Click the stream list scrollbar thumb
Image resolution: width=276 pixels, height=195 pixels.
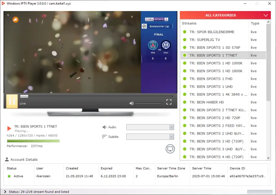pos(268,63)
